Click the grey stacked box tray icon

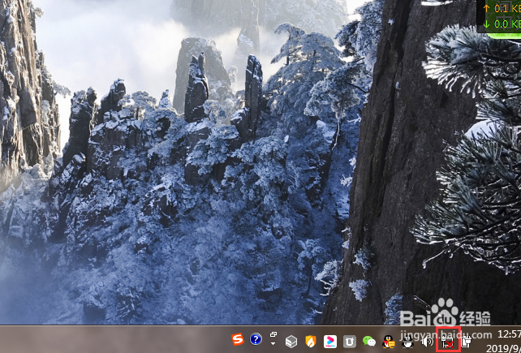click(x=291, y=342)
